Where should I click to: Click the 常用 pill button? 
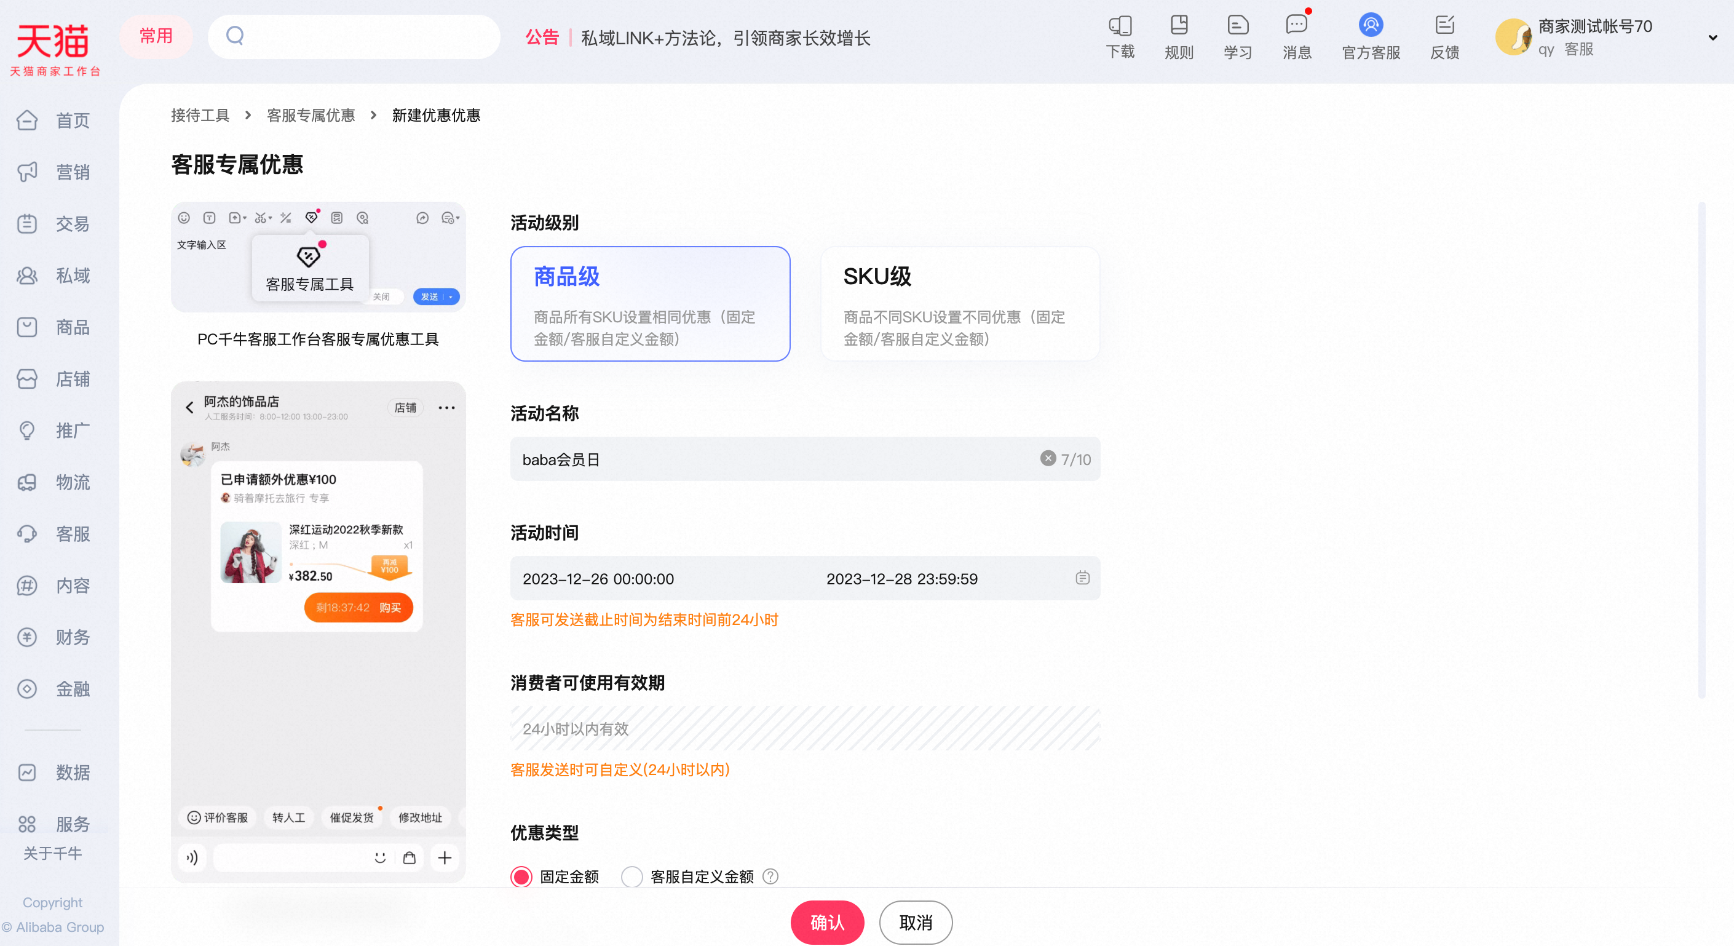pos(156,36)
